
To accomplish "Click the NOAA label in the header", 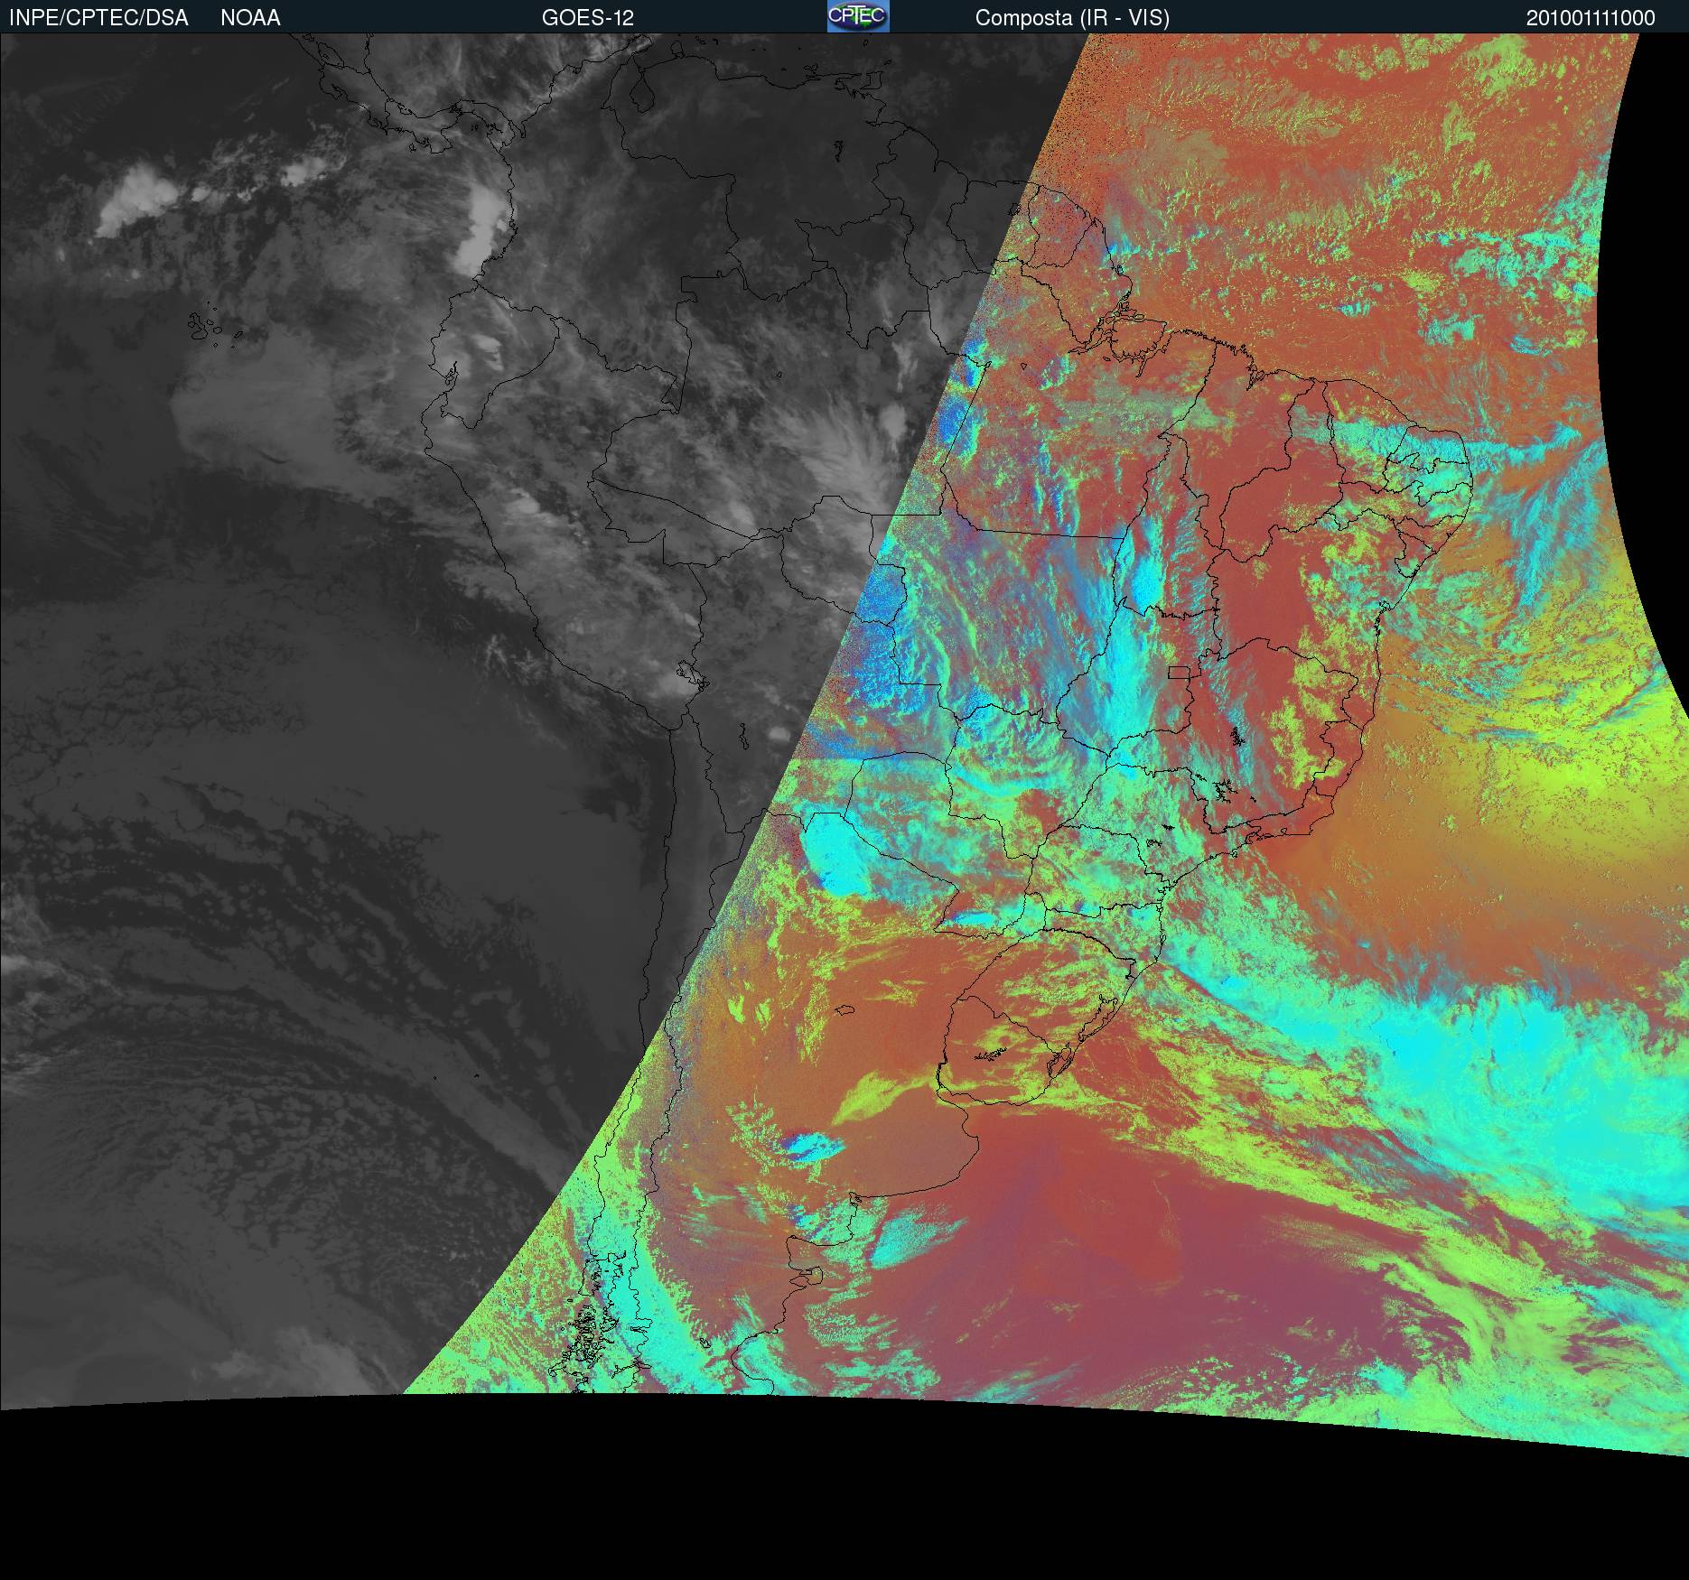I will (250, 18).
